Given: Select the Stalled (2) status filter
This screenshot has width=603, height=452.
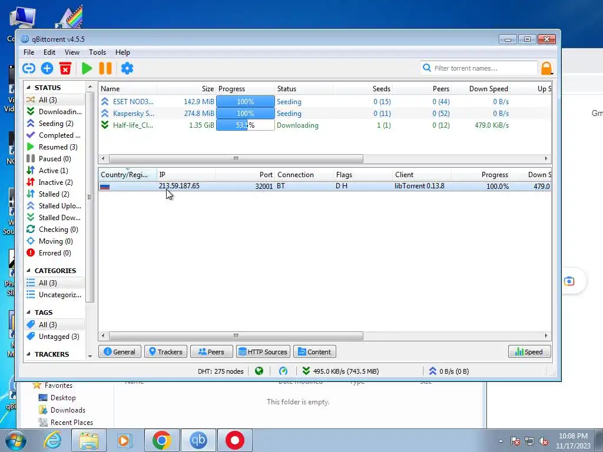Looking at the screenshot, I should [55, 194].
